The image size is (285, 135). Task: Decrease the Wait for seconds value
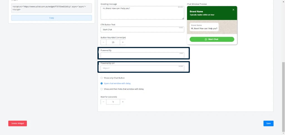pyautogui.click(x=104, y=102)
